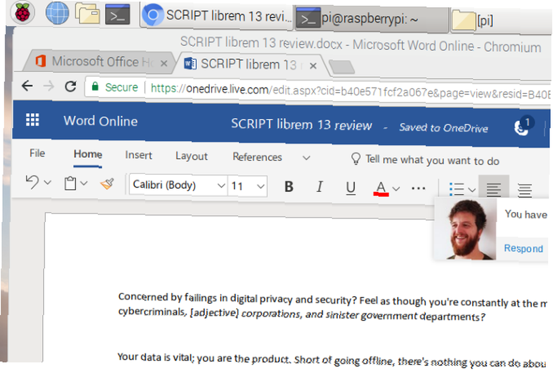Undo the last action
This screenshot has height=373, width=553.
pyautogui.click(x=33, y=183)
